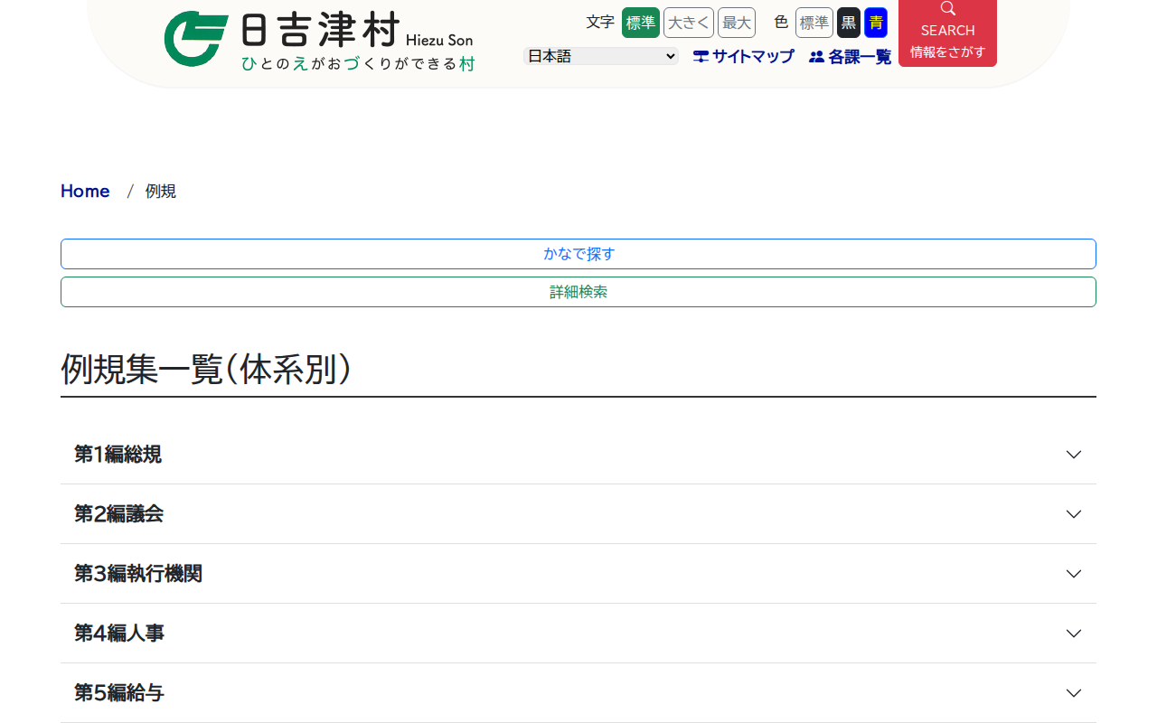
Task: Click the かなで探す button
Action: tap(578, 254)
